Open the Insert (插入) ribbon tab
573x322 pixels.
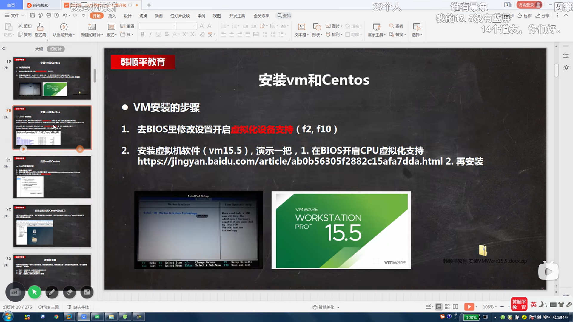112,16
